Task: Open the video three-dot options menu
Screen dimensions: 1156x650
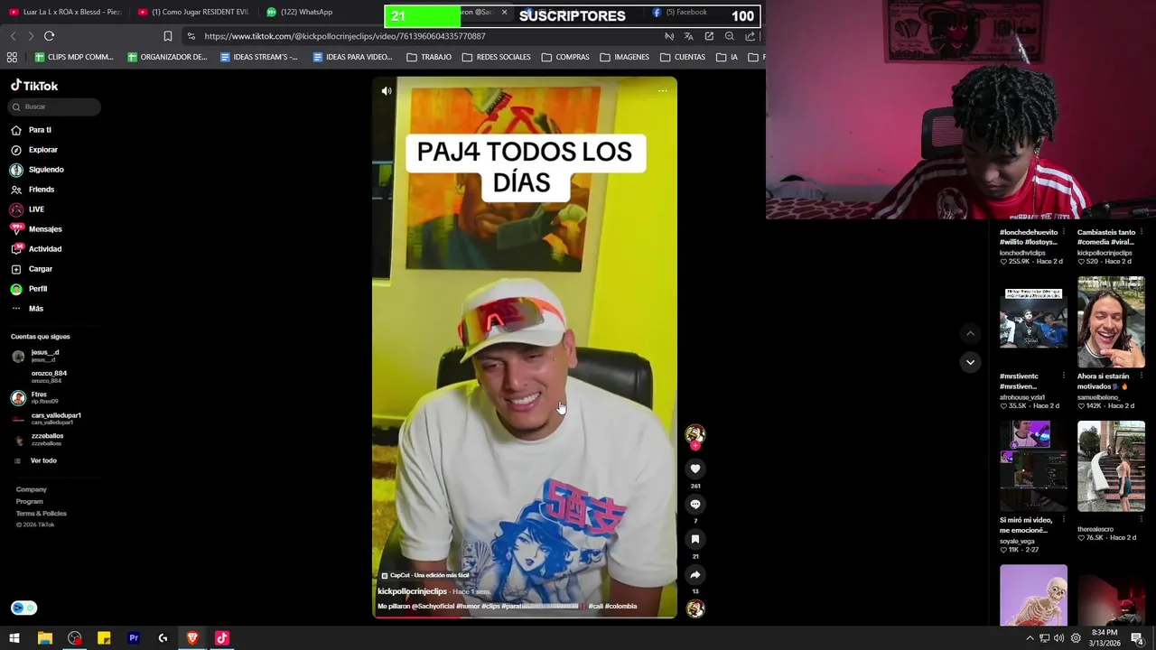Action: click(x=662, y=90)
